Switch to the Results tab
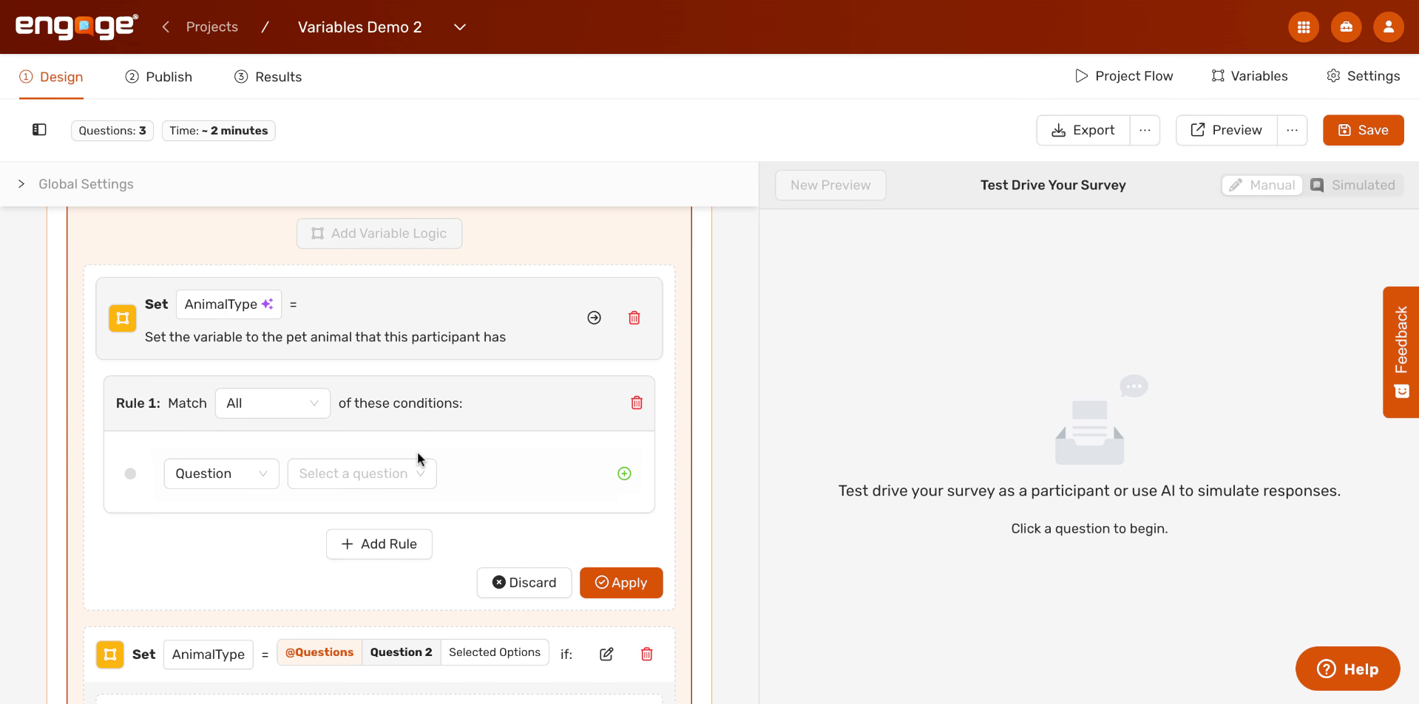The height and width of the screenshot is (704, 1419). 268,77
